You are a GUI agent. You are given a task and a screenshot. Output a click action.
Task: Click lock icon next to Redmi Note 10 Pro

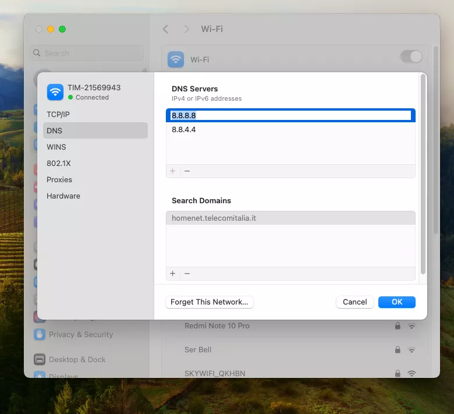pos(398,326)
